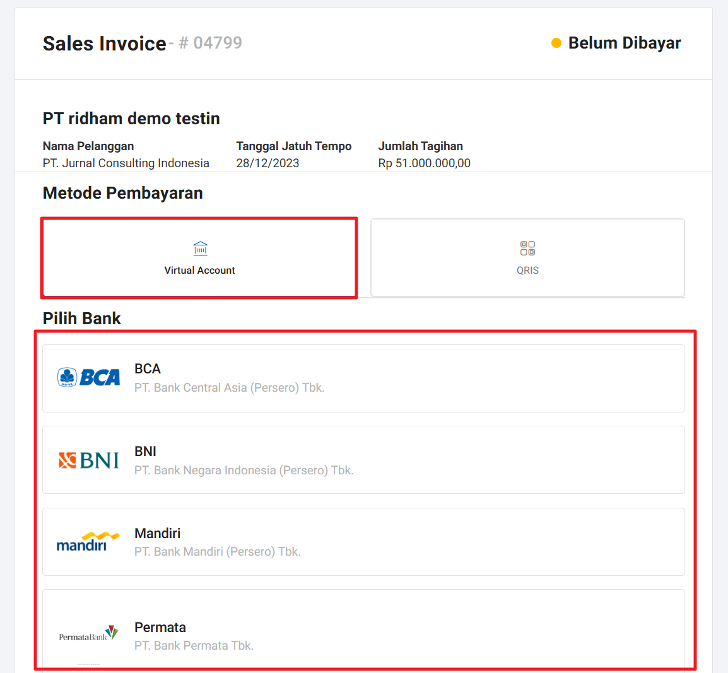Click the Belum Dibayar status label

tap(624, 43)
